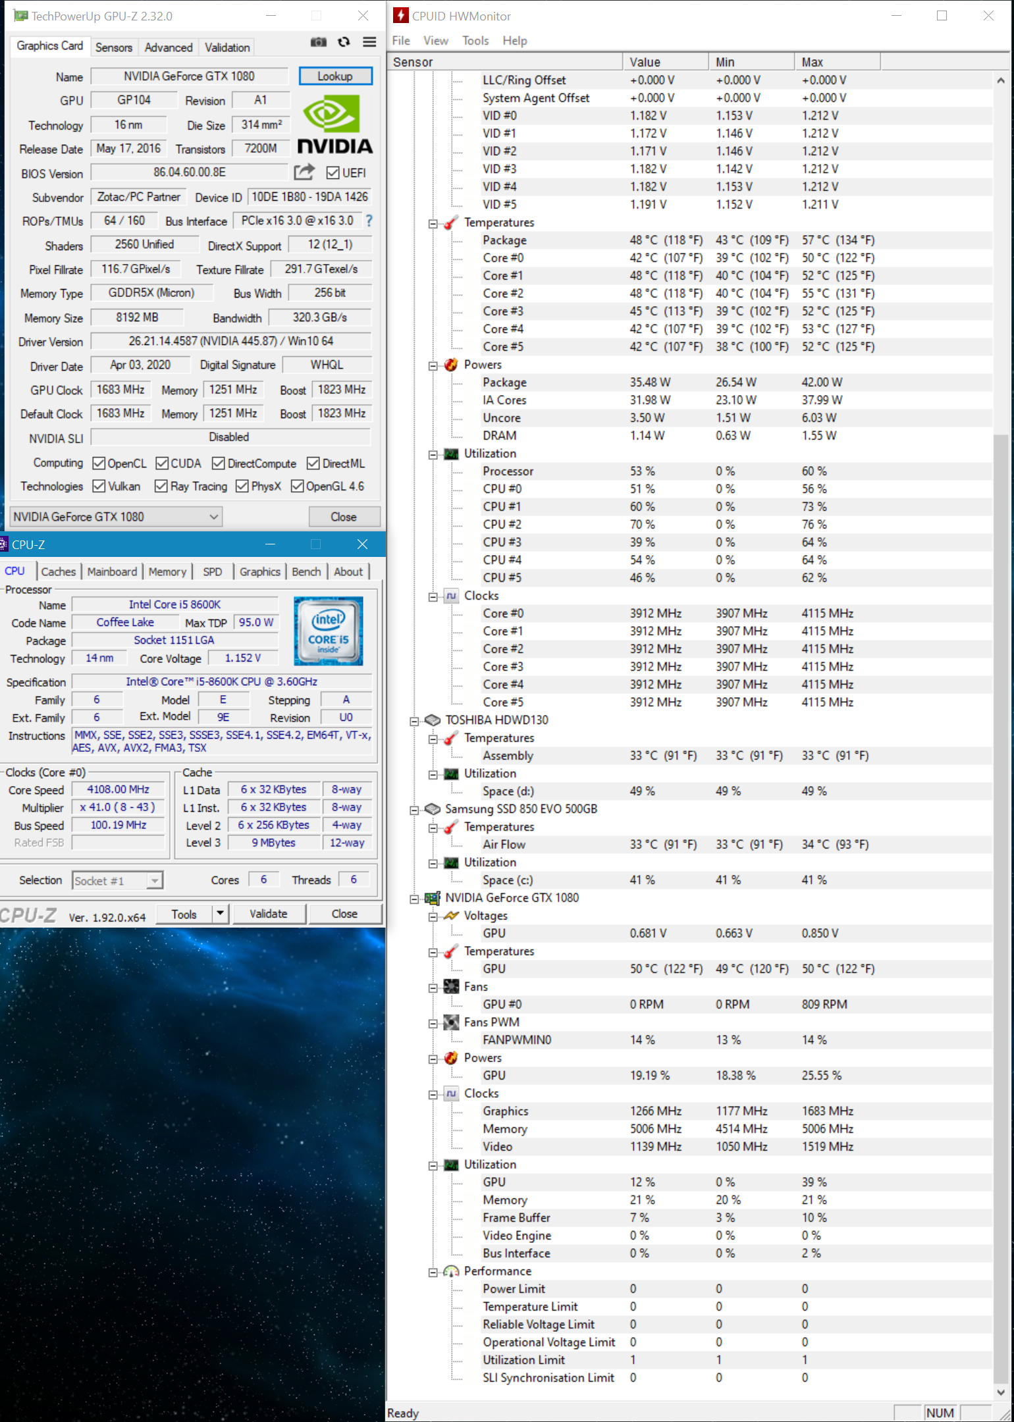
Task: Click the NVIDIA GeForce GTX 1080 card icon in HWMonitor
Action: pos(433,898)
